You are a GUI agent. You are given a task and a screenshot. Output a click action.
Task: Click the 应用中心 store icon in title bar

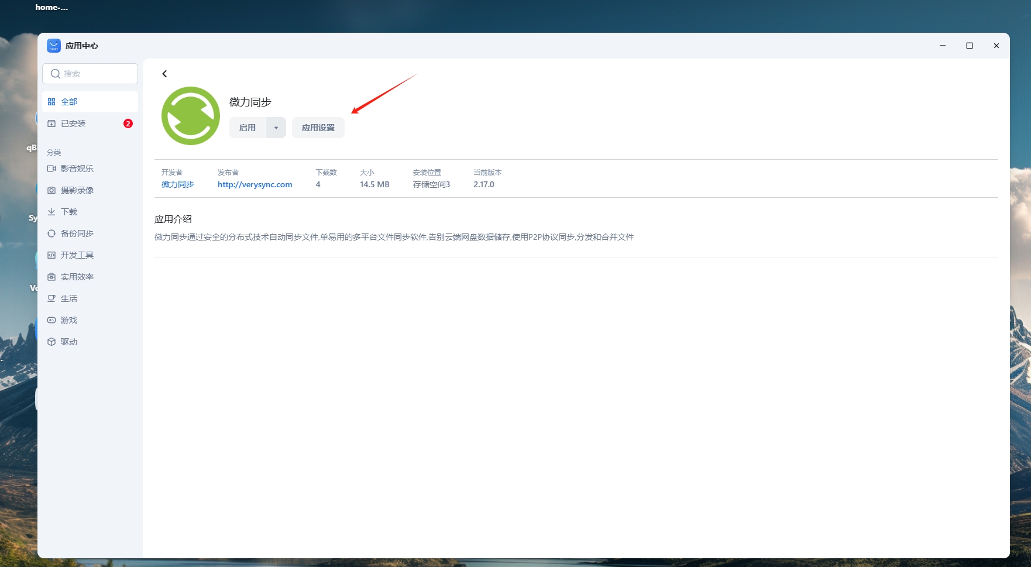coord(54,46)
